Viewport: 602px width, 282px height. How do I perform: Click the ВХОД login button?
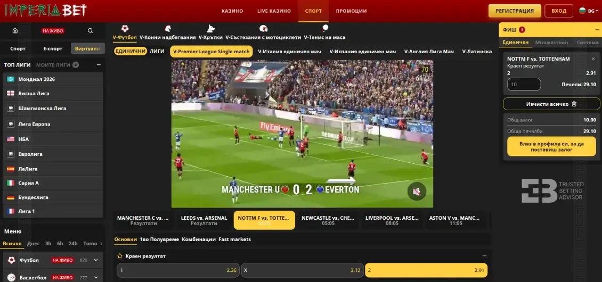click(559, 11)
